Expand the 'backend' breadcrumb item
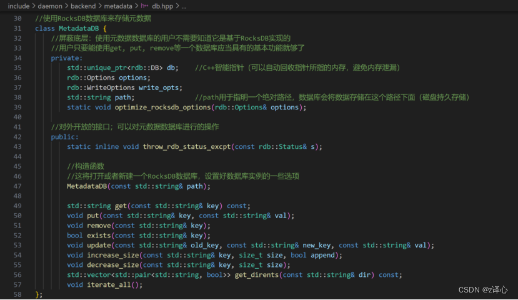The image size is (518, 300). (83, 6)
